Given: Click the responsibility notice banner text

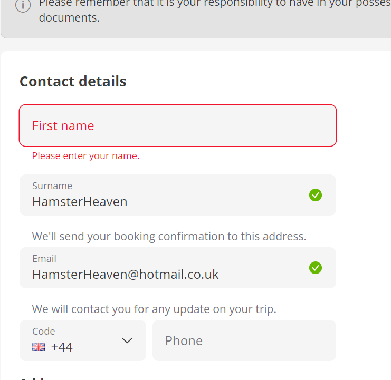Looking at the screenshot, I should click(215, 11).
